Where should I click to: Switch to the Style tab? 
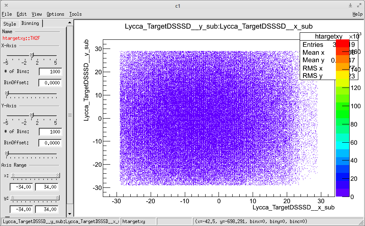pyautogui.click(x=10, y=24)
